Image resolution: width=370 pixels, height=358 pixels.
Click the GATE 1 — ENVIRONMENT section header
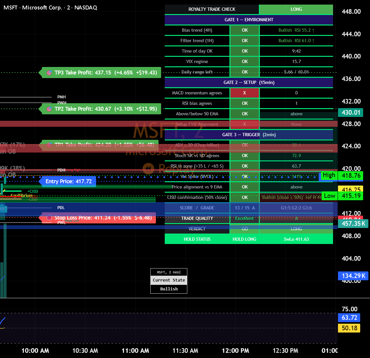coord(249,20)
